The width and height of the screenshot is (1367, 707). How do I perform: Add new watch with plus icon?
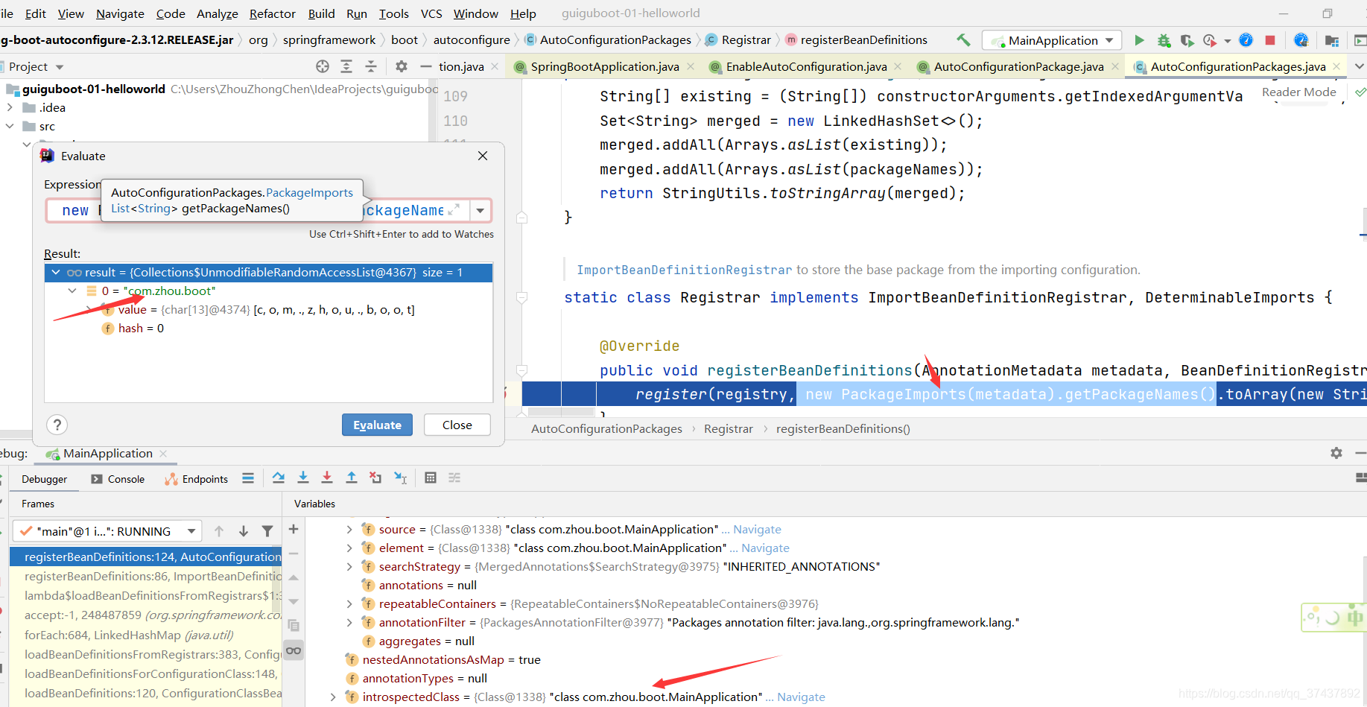[x=294, y=529]
